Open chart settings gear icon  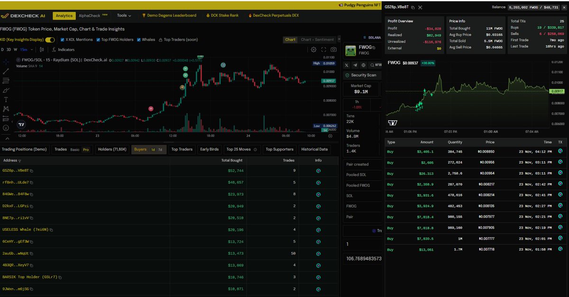(x=313, y=49)
